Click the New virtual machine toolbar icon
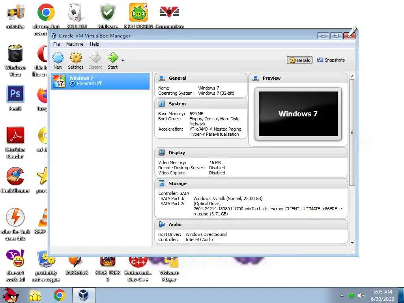Viewport: 404px width, 303px height. click(x=58, y=58)
